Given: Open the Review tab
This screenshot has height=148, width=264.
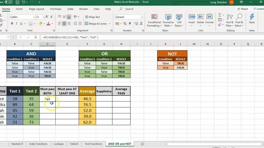Looking at the screenshot, I should point(83,9).
